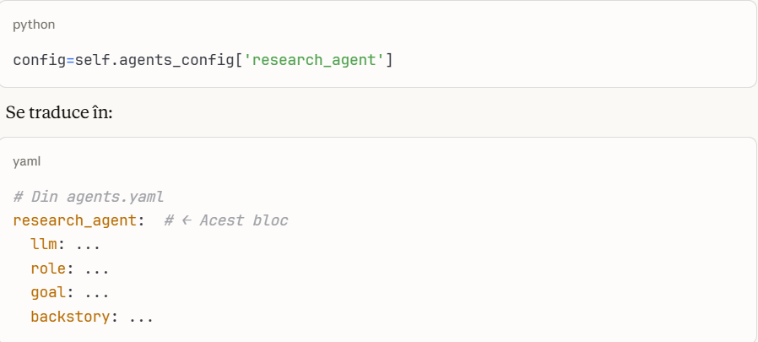Viewport: 758px width, 342px height.
Task: Click the ellipsis after goal
Action: [96, 294]
